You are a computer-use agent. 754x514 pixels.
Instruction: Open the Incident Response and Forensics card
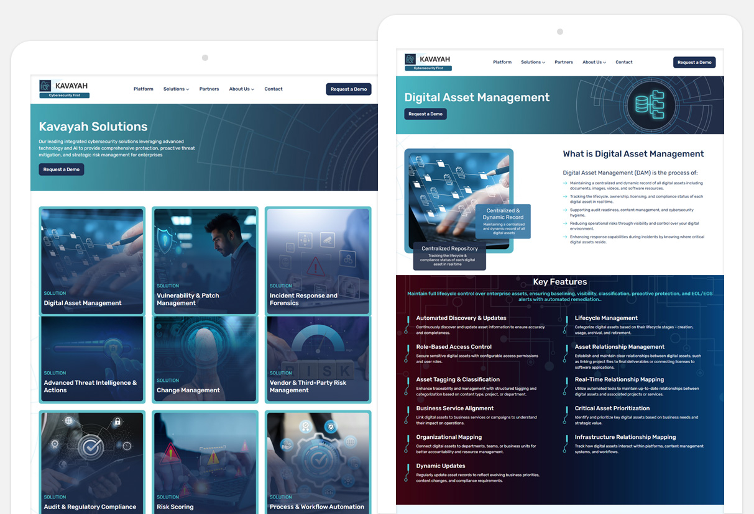tap(318, 261)
